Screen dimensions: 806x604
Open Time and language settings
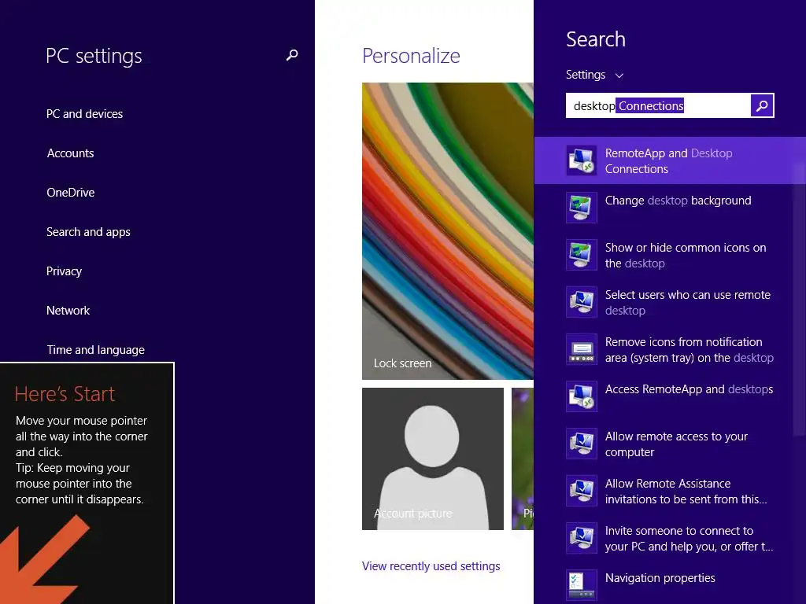pyautogui.click(x=95, y=350)
